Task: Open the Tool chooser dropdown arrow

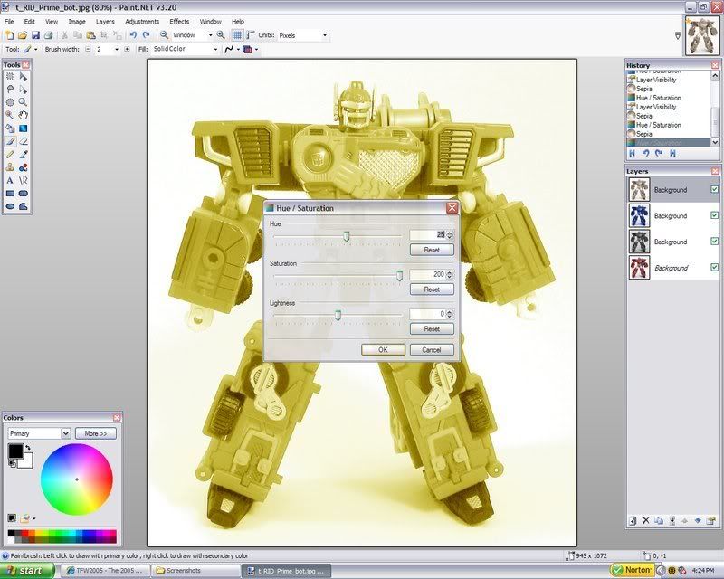Action: tap(36, 49)
